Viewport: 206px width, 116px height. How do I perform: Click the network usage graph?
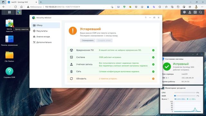click(x=187, y=107)
